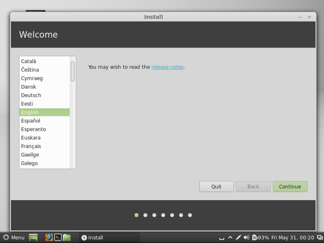Close the Install window
This screenshot has width=324, height=243.
(x=309, y=17)
